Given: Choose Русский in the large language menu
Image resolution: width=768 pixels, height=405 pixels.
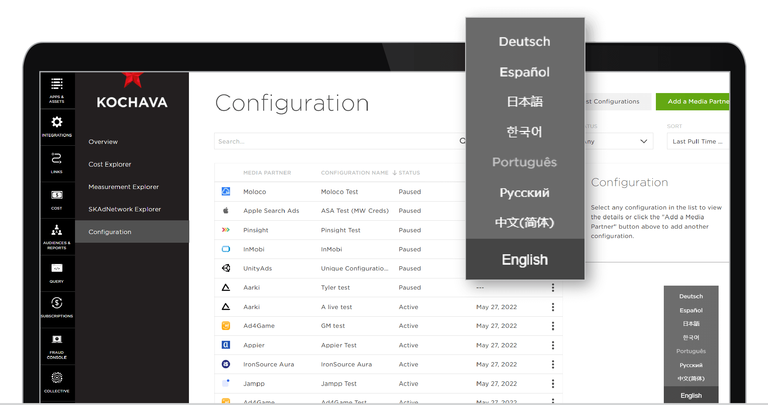Looking at the screenshot, I should [525, 193].
